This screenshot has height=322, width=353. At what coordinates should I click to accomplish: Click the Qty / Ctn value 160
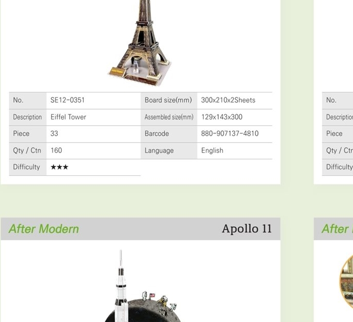coord(56,150)
